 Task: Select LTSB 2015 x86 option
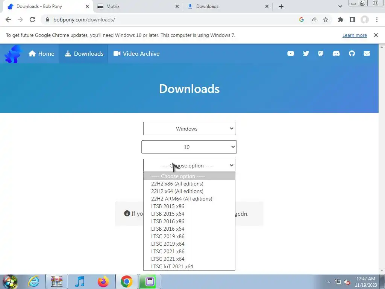pyautogui.click(x=189, y=207)
